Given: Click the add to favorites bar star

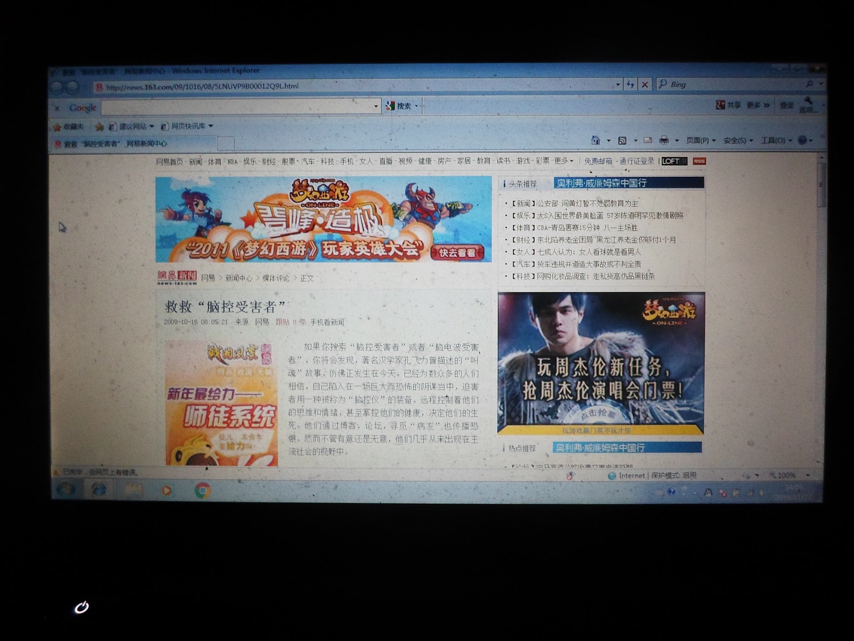Looking at the screenshot, I should click(x=99, y=127).
